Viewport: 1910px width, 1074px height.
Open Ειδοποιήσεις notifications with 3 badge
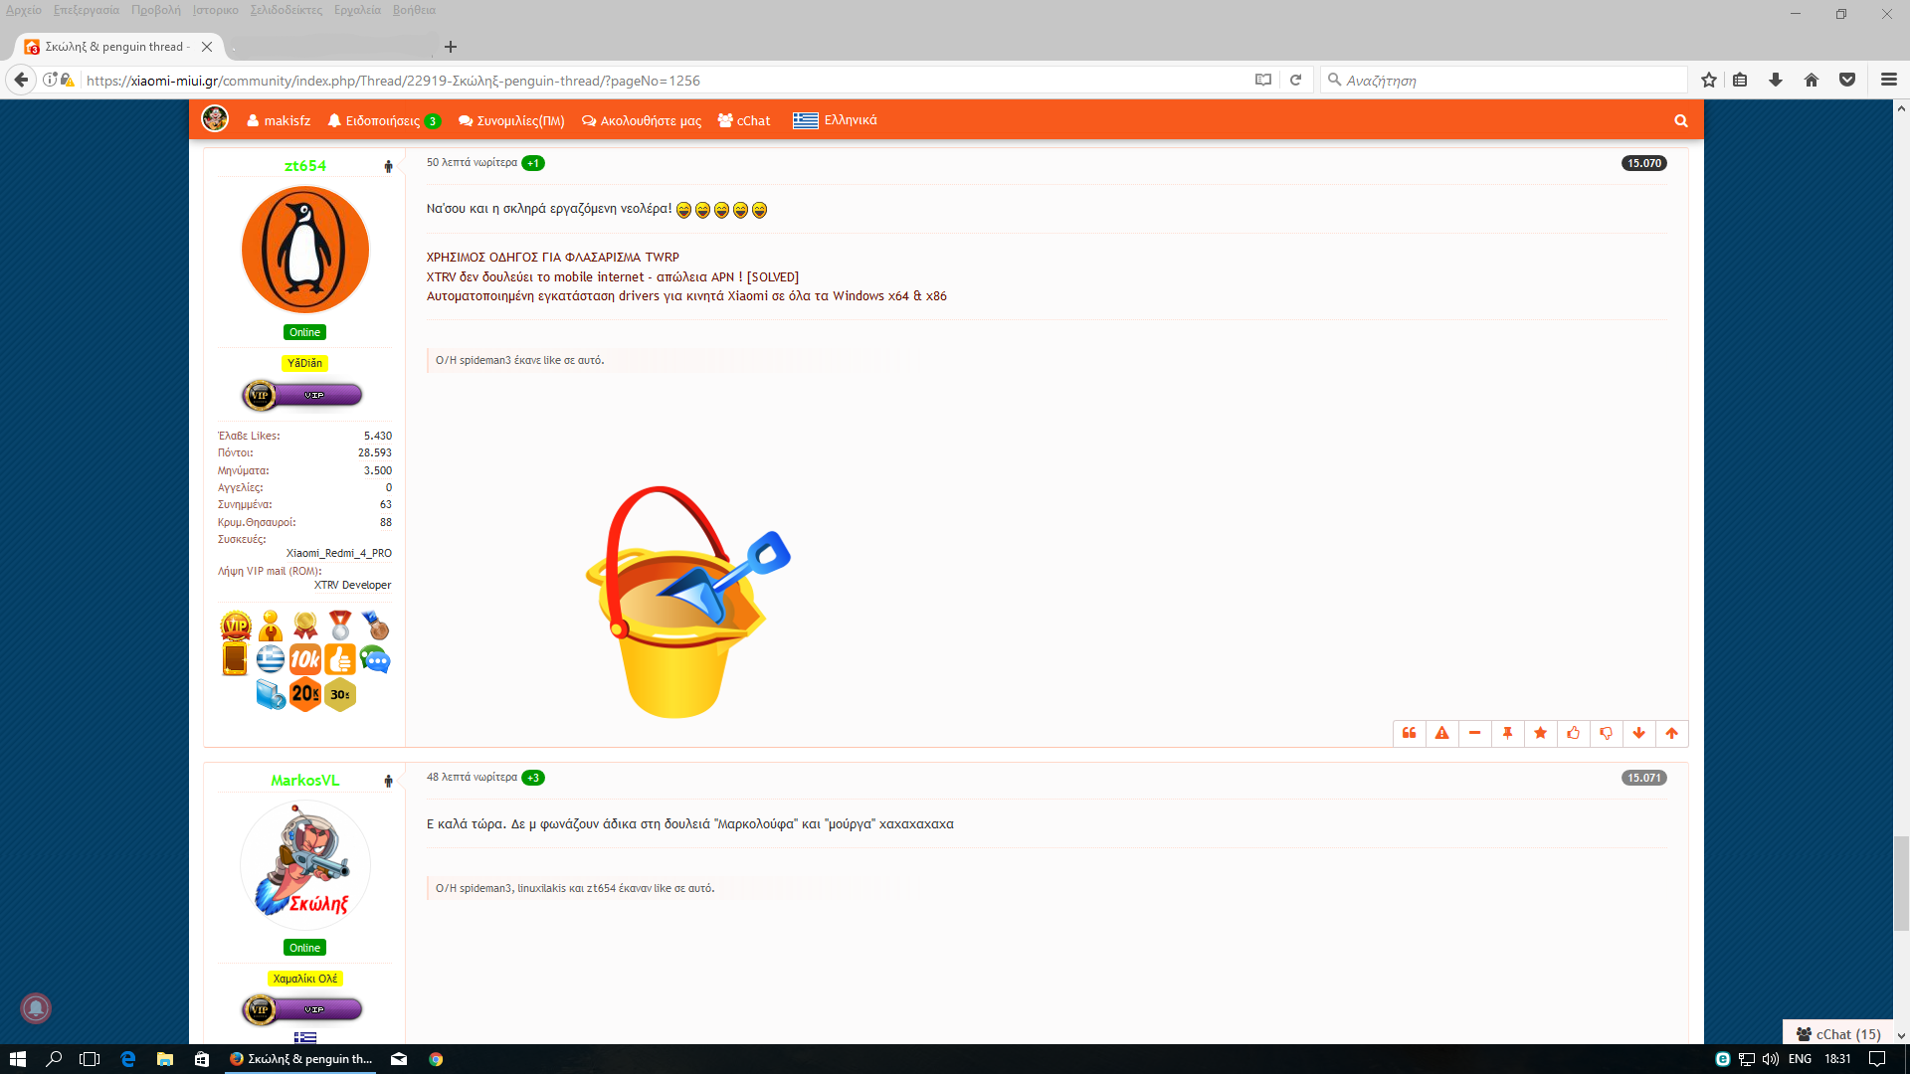pos(384,120)
